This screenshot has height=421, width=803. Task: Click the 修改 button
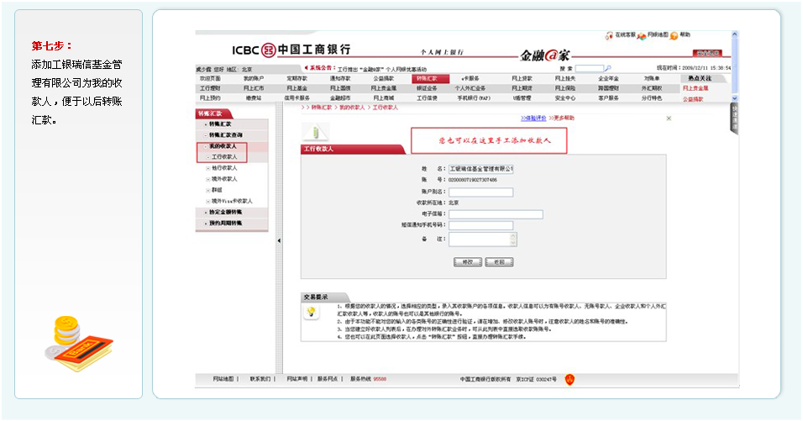pos(468,262)
